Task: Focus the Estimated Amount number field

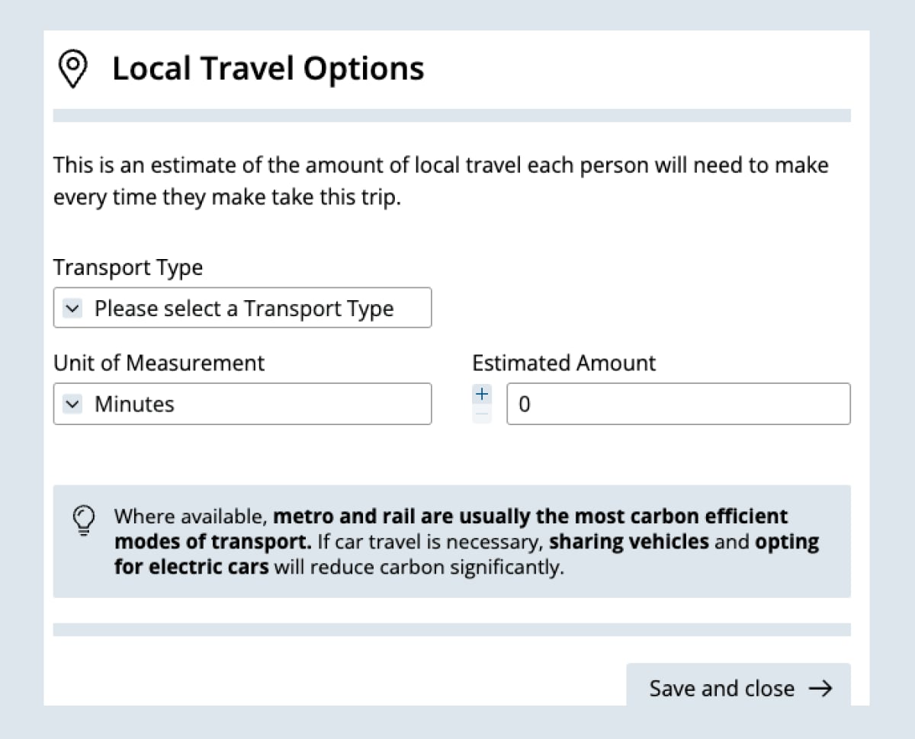Action: tap(678, 405)
